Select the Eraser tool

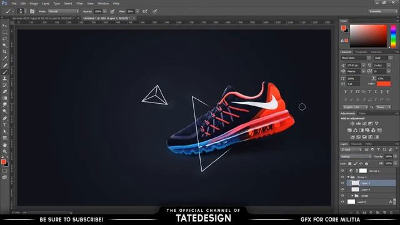4,92
